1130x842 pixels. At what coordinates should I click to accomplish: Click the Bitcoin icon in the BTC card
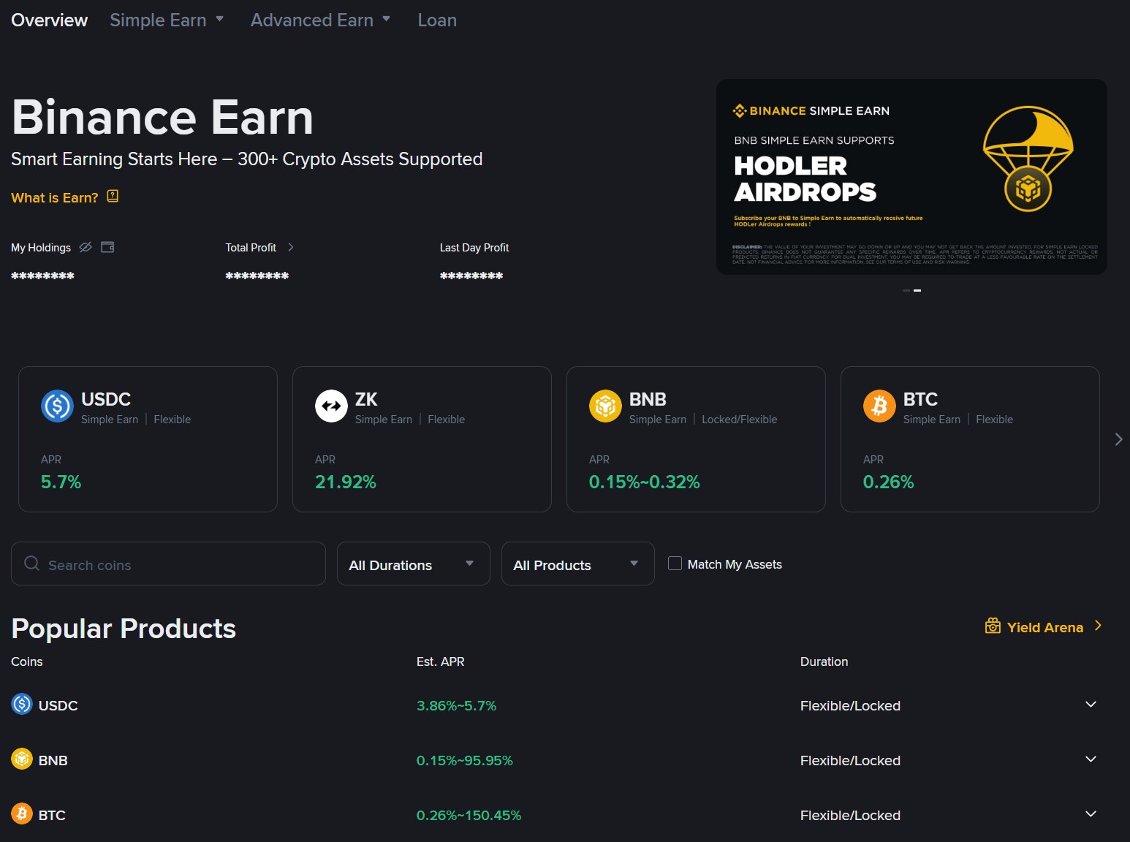pos(879,406)
